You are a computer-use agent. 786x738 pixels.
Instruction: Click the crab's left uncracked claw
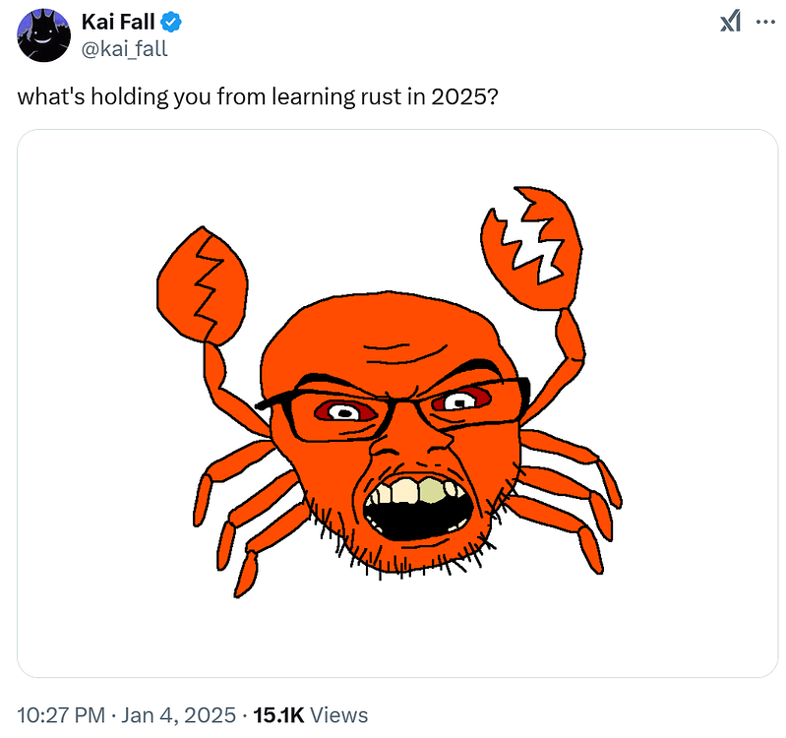pos(199,282)
